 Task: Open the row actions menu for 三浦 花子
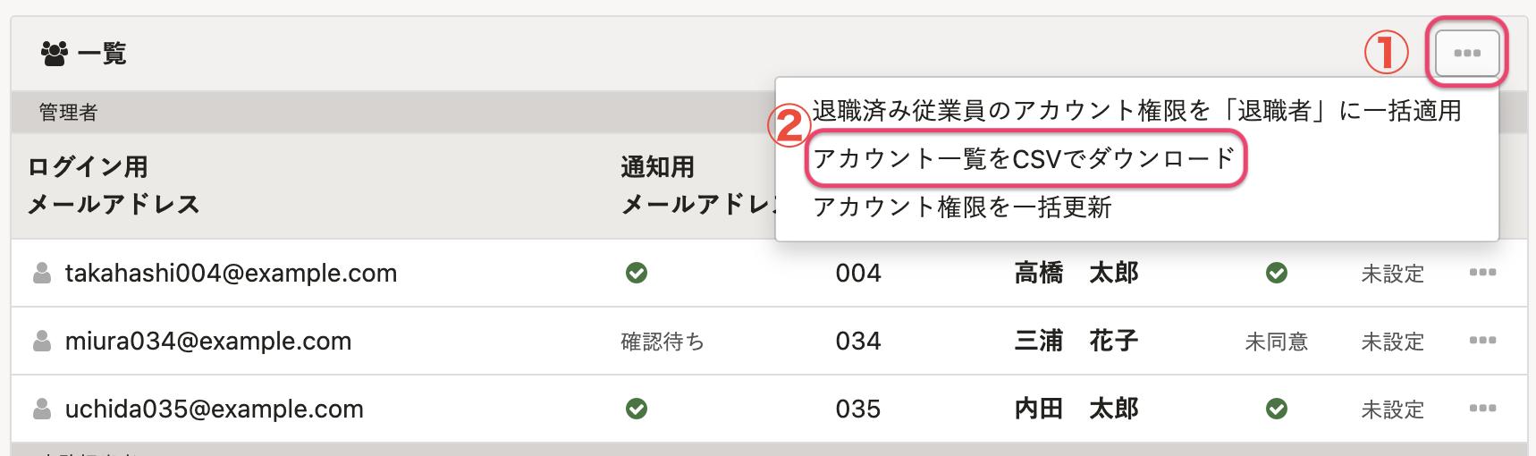pos(1481,341)
